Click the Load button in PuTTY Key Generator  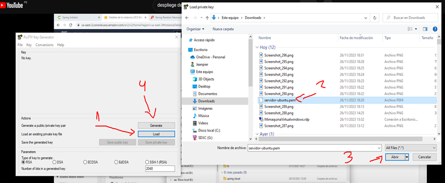pyautogui.click(x=156, y=134)
